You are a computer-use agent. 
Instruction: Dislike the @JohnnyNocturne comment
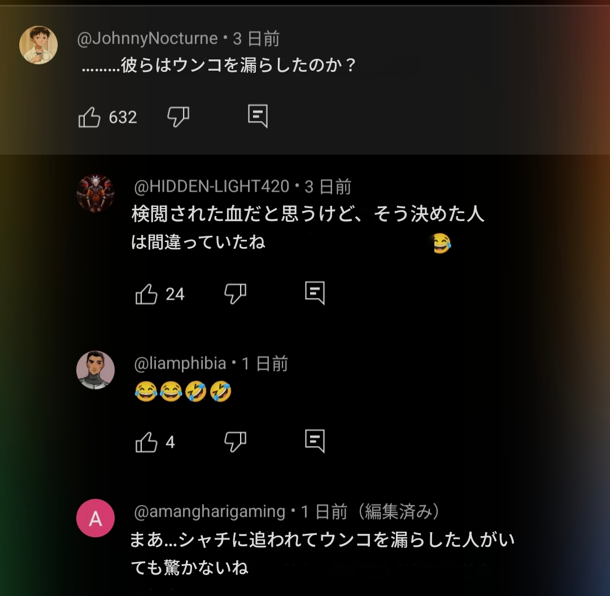[178, 117]
